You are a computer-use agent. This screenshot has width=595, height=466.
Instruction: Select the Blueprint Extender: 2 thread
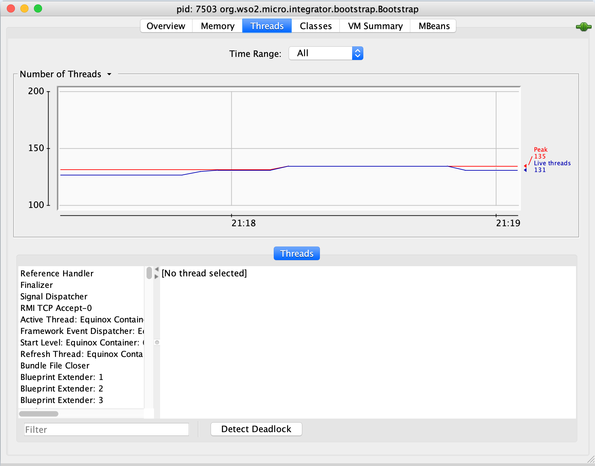pos(62,388)
